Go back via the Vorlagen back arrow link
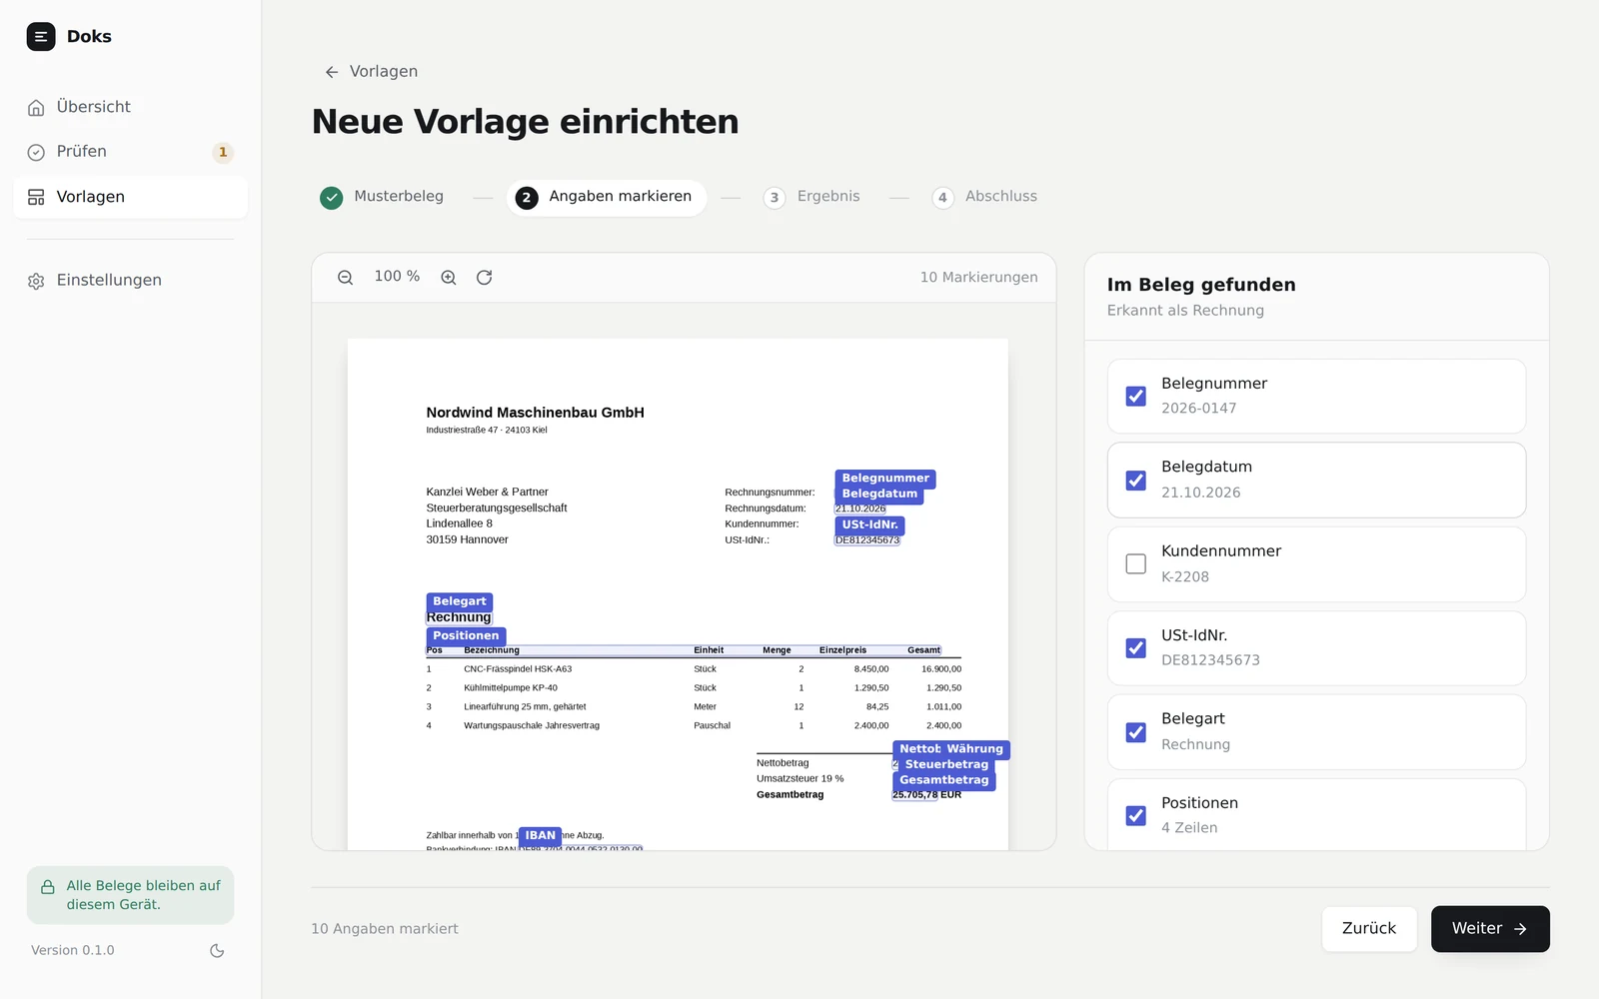This screenshot has width=1599, height=999. (371, 72)
